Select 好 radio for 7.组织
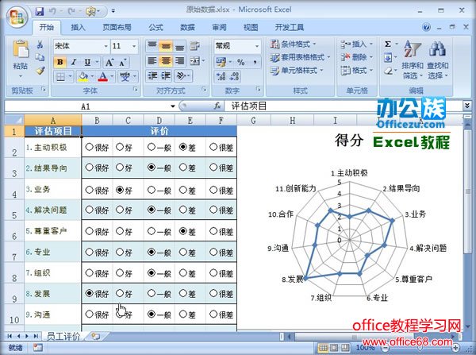The height and width of the screenshot is (355, 476). 120,273
